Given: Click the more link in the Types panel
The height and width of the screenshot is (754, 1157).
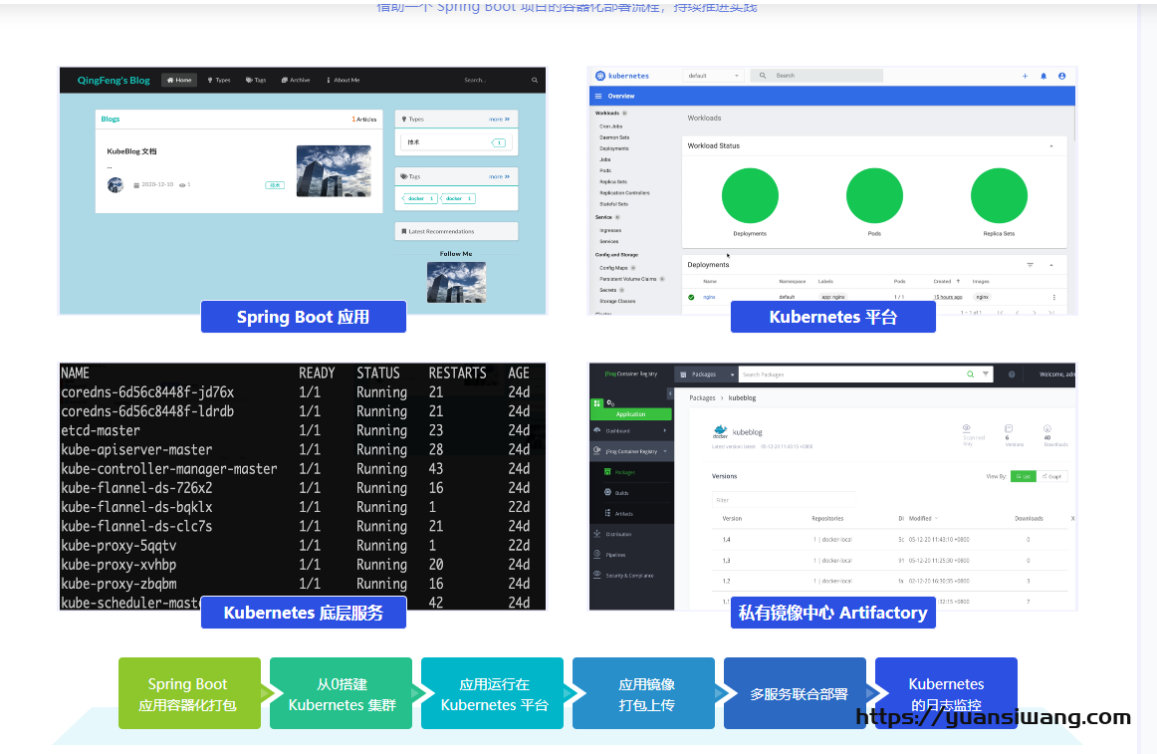Looking at the screenshot, I should [500, 119].
